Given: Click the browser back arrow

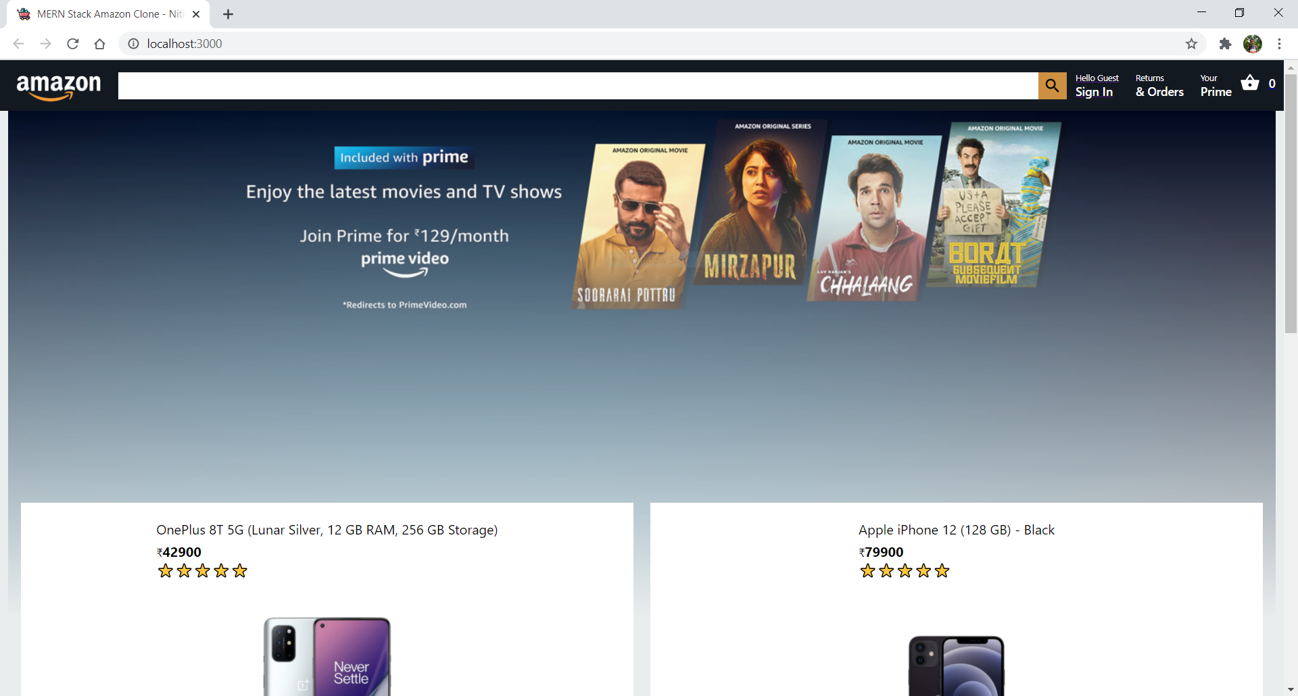Looking at the screenshot, I should (x=19, y=44).
